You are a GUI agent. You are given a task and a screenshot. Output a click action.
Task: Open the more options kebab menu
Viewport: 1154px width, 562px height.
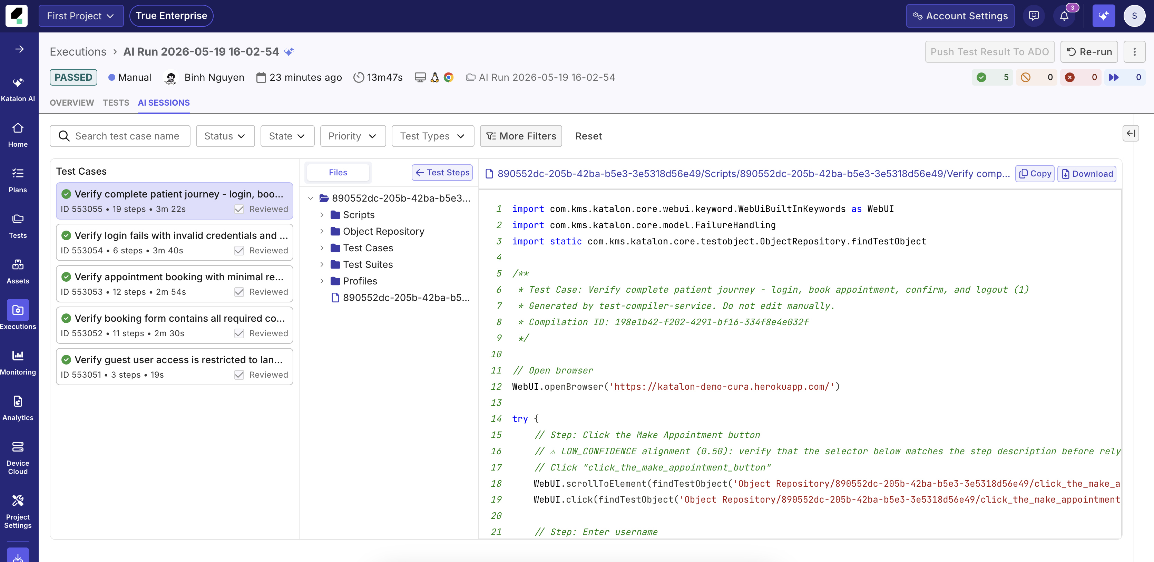[x=1134, y=52]
